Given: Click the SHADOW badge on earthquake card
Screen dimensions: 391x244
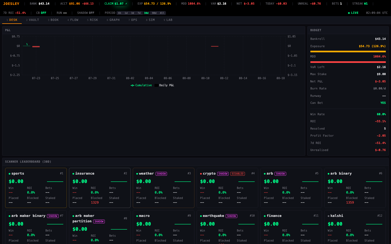Looking at the screenshot, I should pos(231,216).
